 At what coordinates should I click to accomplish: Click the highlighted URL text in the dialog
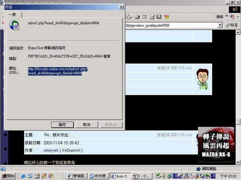point(55,71)
